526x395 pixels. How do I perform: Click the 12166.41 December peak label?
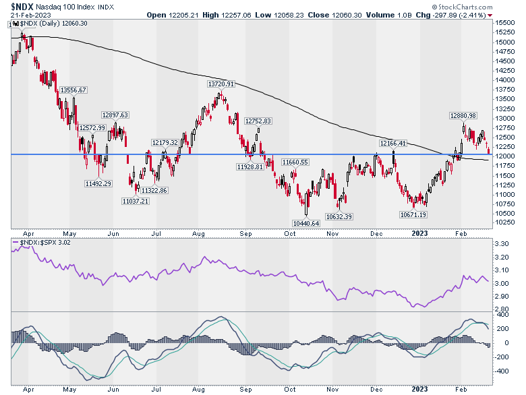tap(392, 144)
